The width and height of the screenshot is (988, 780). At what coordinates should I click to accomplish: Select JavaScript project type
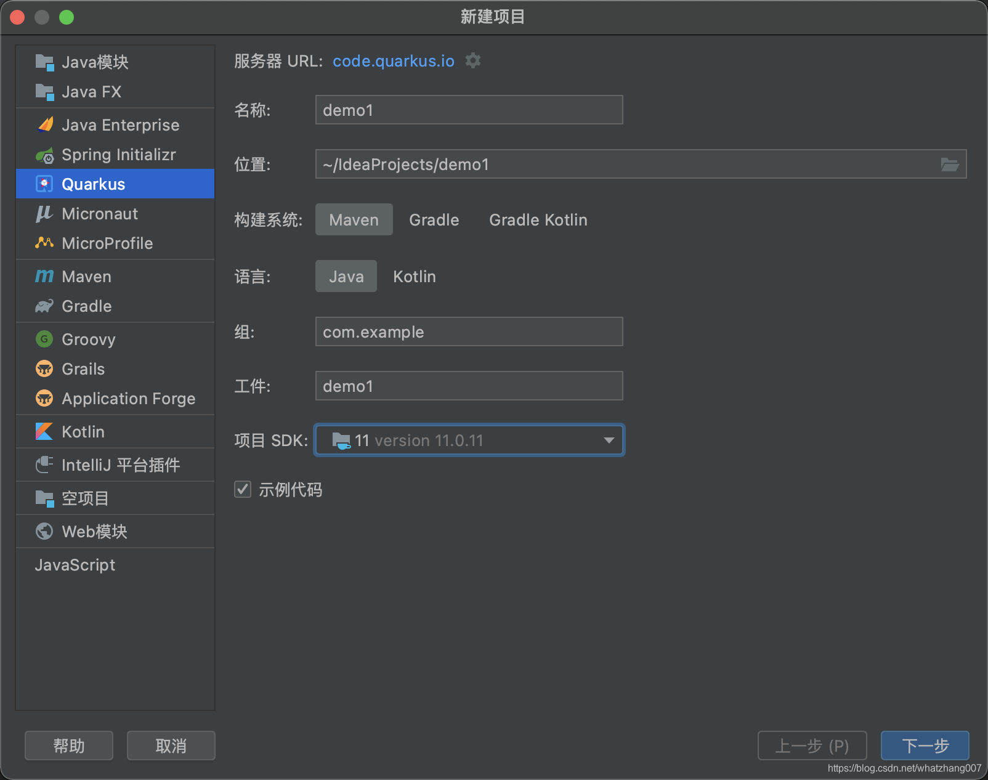(115, 565)
